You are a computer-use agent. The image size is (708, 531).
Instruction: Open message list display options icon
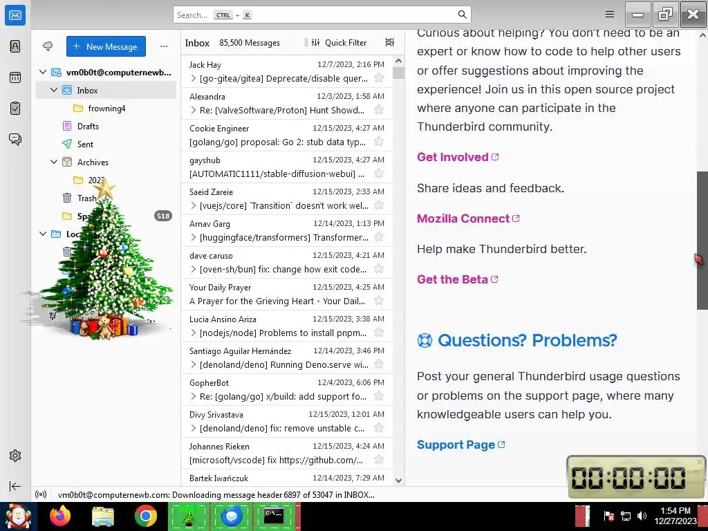pyautogui.click(x=390, y=42)
